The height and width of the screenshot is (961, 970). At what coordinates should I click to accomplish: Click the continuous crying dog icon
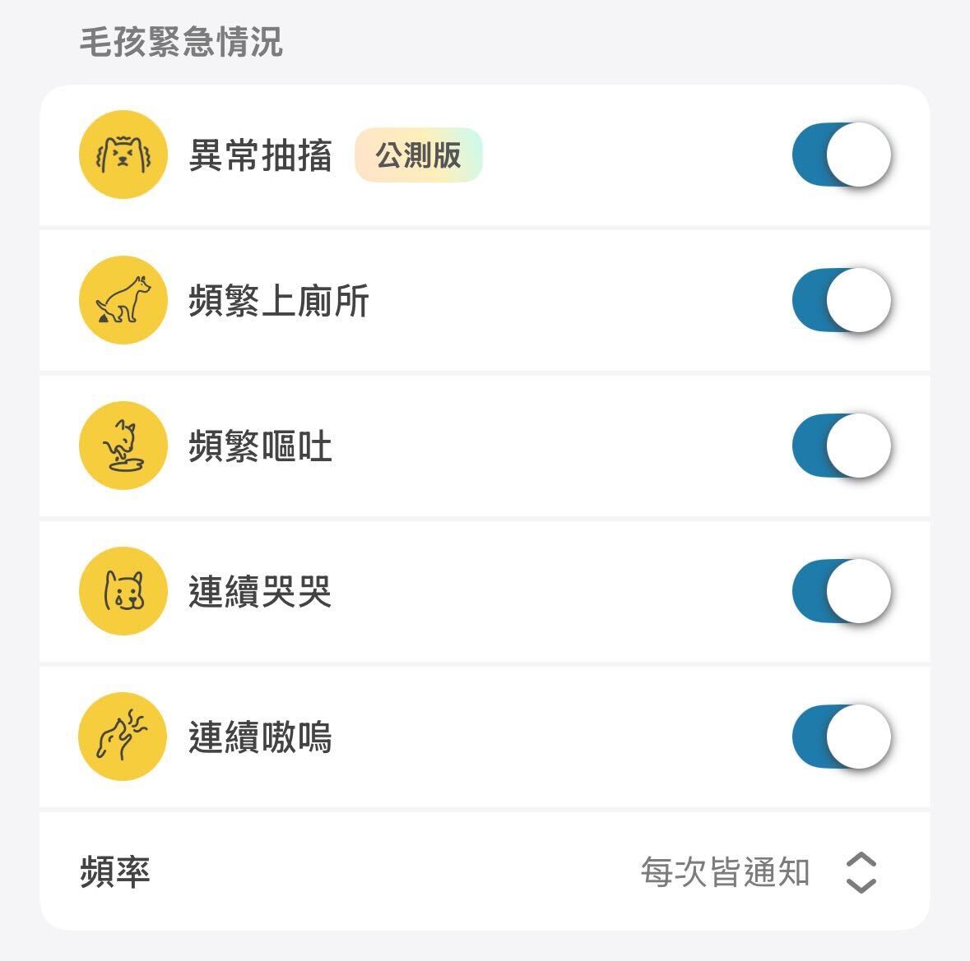(x=123, y=591)
